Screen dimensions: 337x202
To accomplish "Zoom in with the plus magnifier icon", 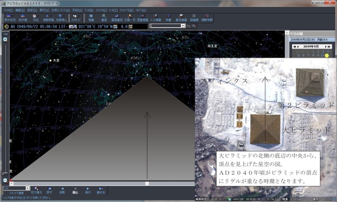I will click(x=5, y=39).
